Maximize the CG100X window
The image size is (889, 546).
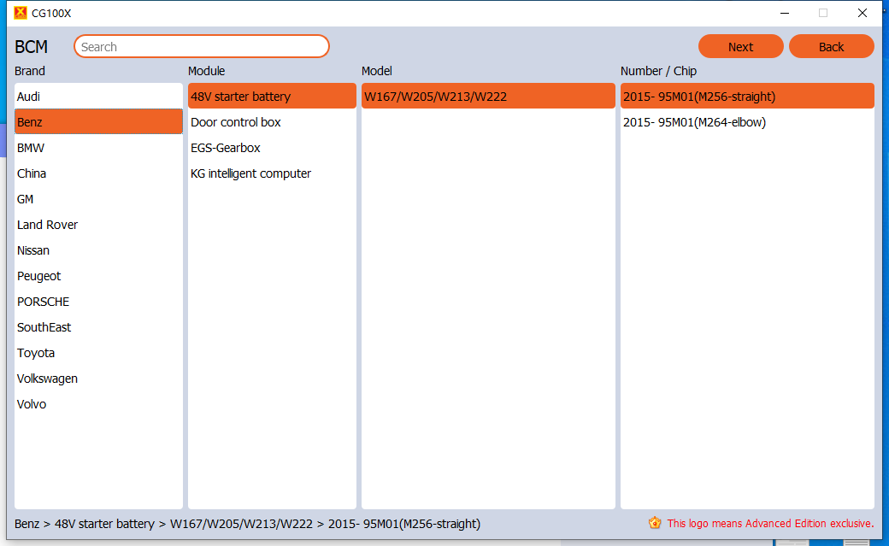pyautogui.click(x=823, y=13)
